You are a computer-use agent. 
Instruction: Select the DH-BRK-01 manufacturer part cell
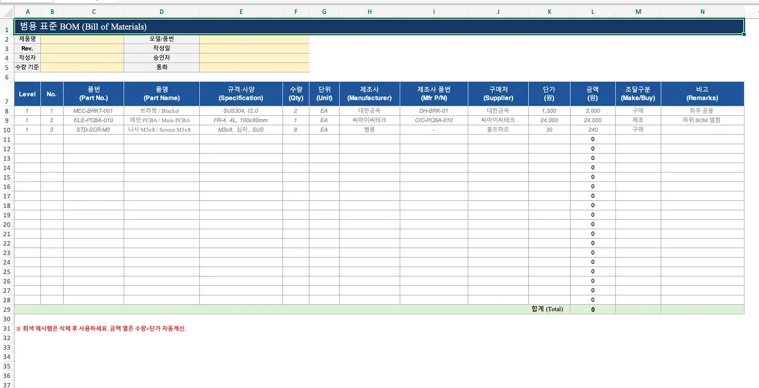click(x=434, y=111)
